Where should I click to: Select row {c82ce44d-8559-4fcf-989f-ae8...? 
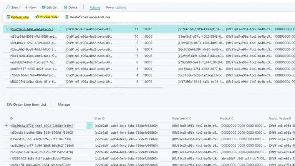(33, 37)
